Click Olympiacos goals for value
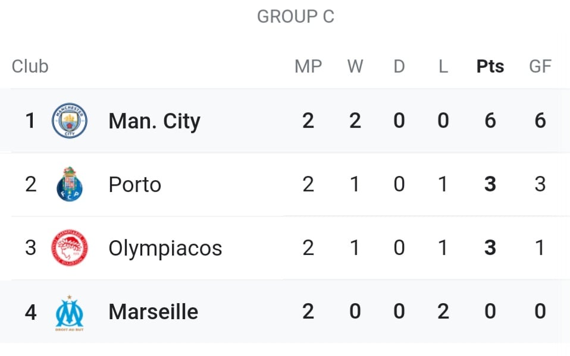Image resolution: width=570 pixels, height=356 pixels. click(540, 248)
